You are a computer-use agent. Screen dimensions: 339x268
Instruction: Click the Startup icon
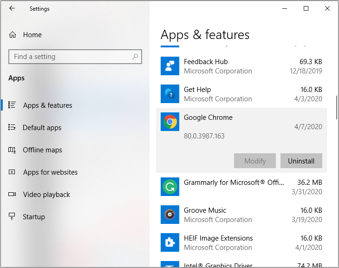coord(12,216)
